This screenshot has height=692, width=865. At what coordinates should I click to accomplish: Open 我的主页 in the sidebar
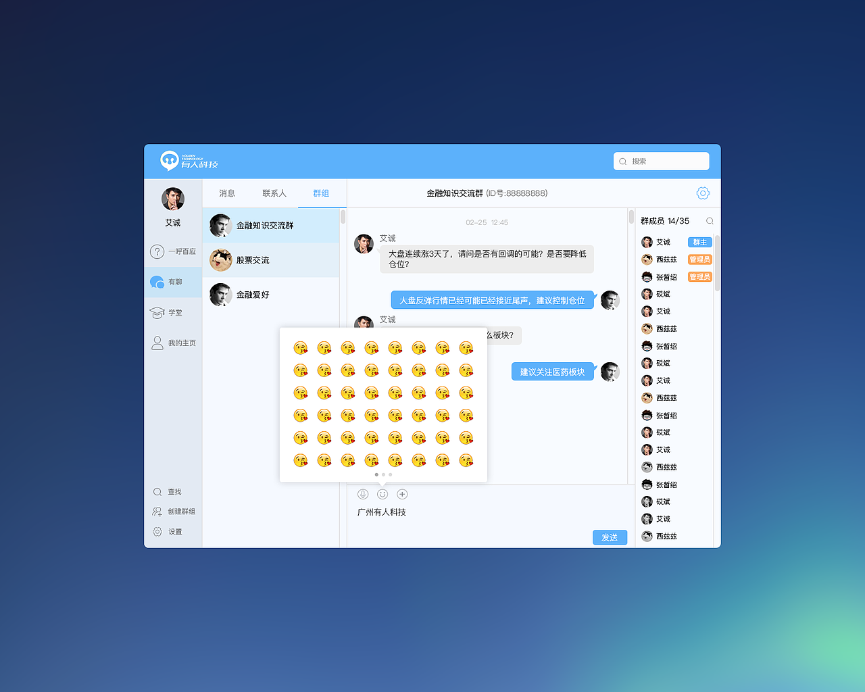pos(173,343)
